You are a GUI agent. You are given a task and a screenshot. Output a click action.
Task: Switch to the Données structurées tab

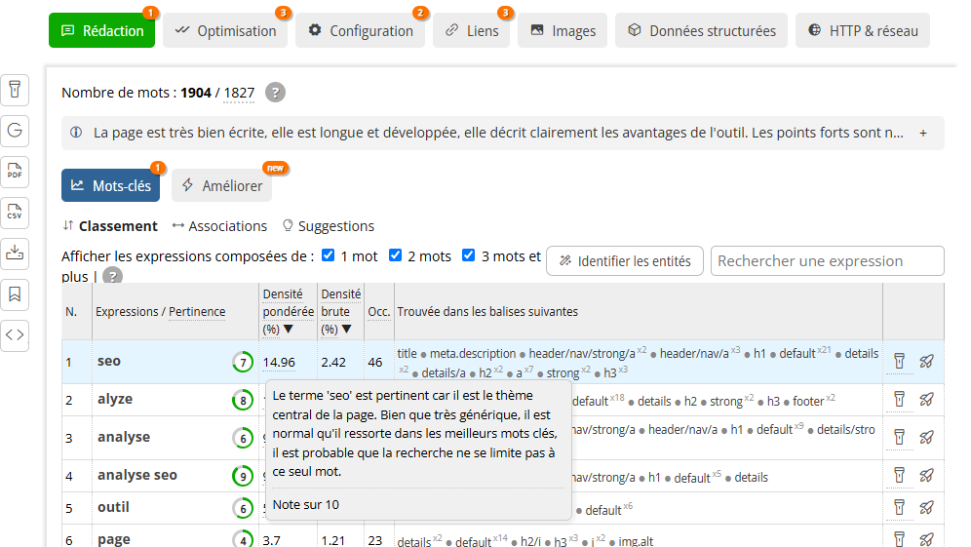click(x=701, y=30)
